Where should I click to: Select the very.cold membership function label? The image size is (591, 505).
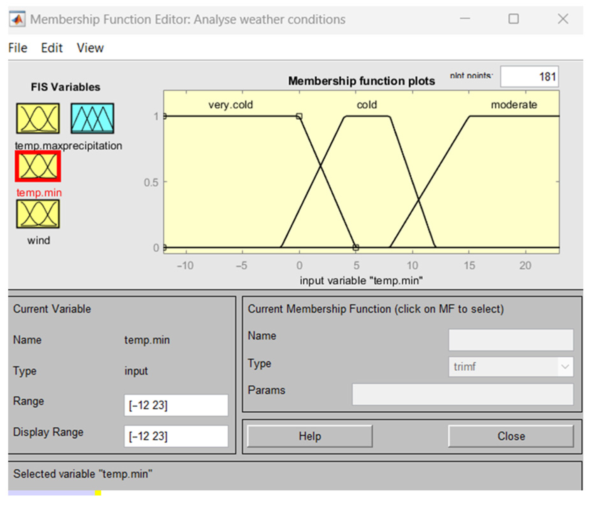click(x=230, y=105)
